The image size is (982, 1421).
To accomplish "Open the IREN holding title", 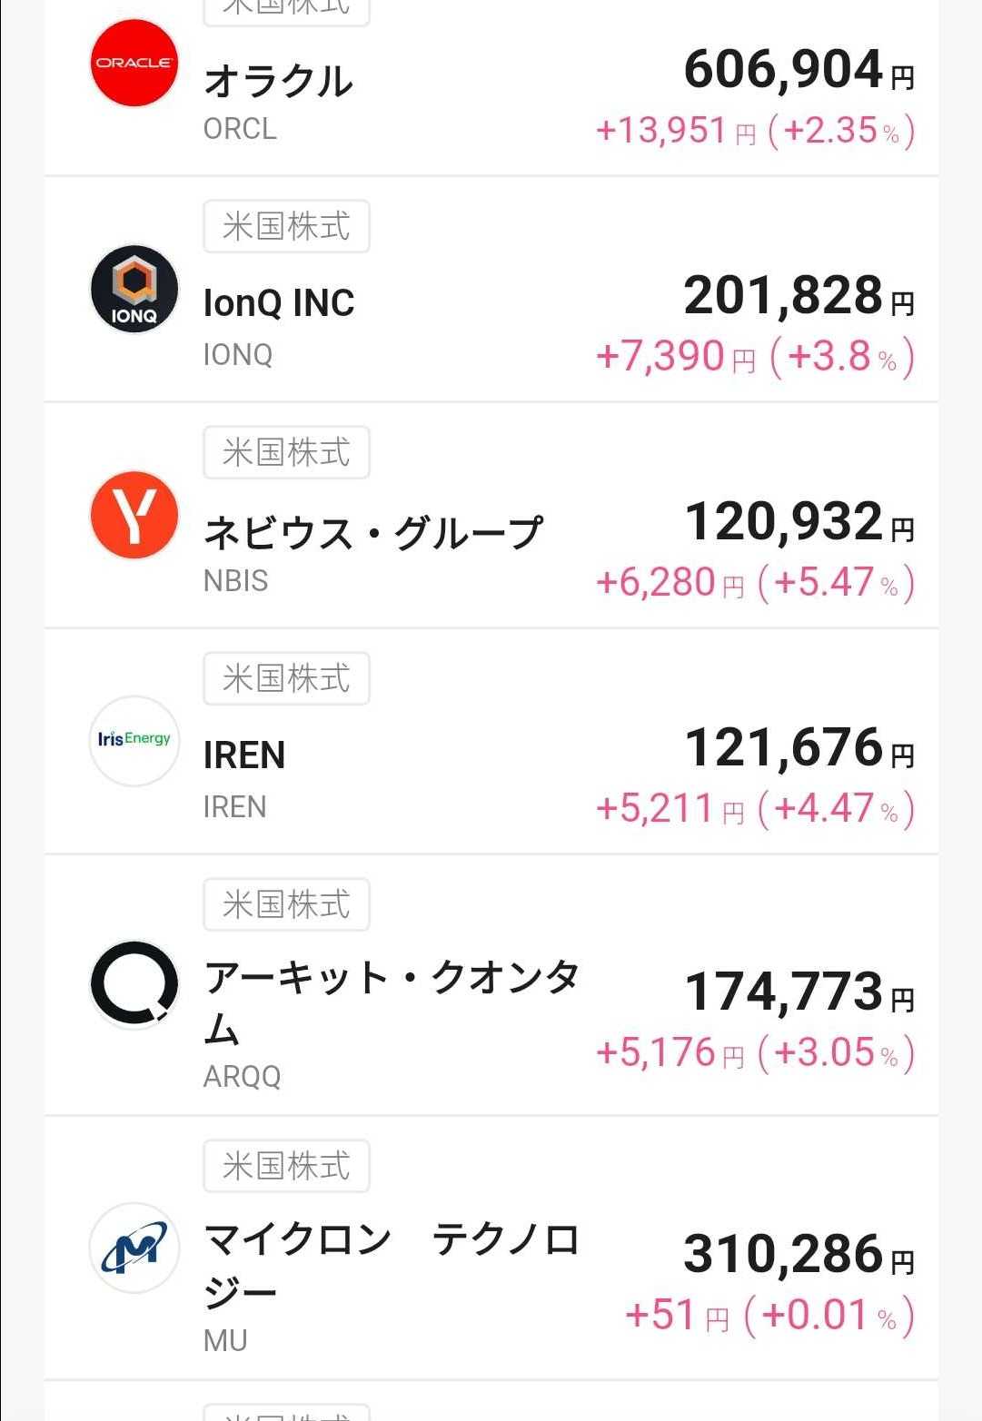I will (244, 755).
